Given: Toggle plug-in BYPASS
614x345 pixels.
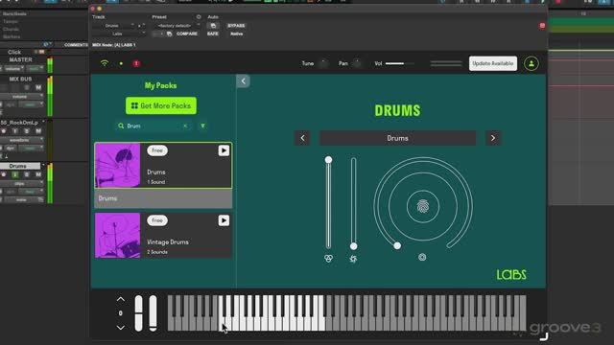Looking at the screenshot, I should pyautogui.click(x=236, y=26).
